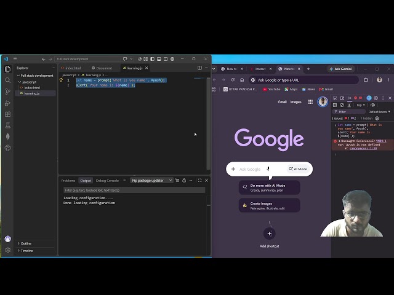Select the Output panel tab
Image resolution: width=394 pixels, height=295 pixels.
[x=86, y=181]
